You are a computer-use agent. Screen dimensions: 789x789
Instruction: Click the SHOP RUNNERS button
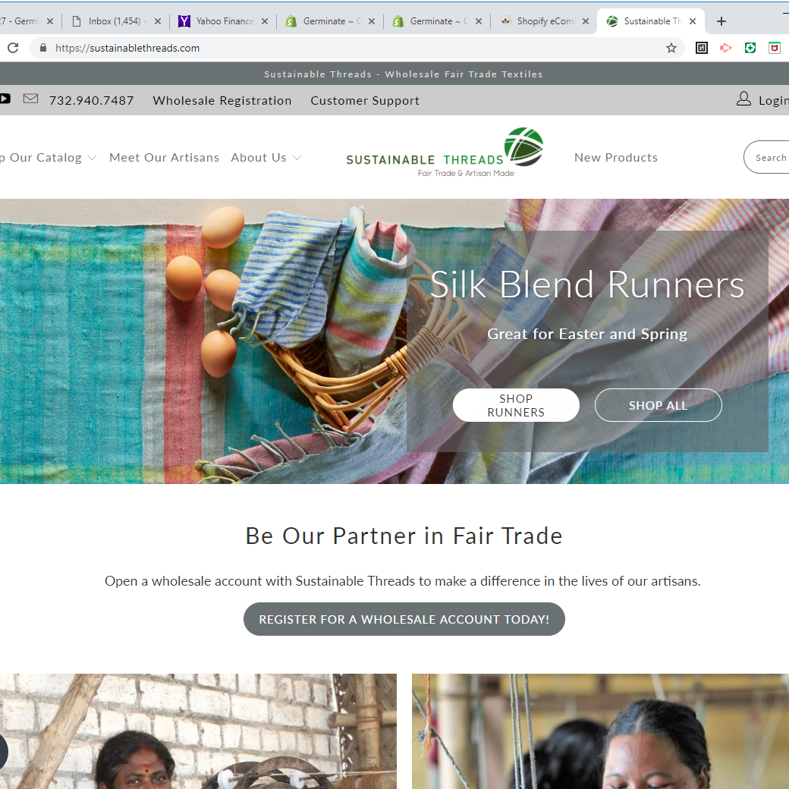point(516,405)
